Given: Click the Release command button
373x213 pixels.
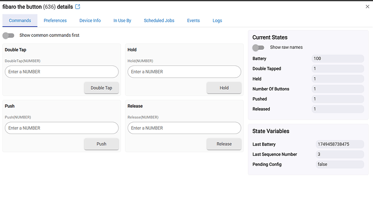Looking at the screenshot, I should coord(224,144).
